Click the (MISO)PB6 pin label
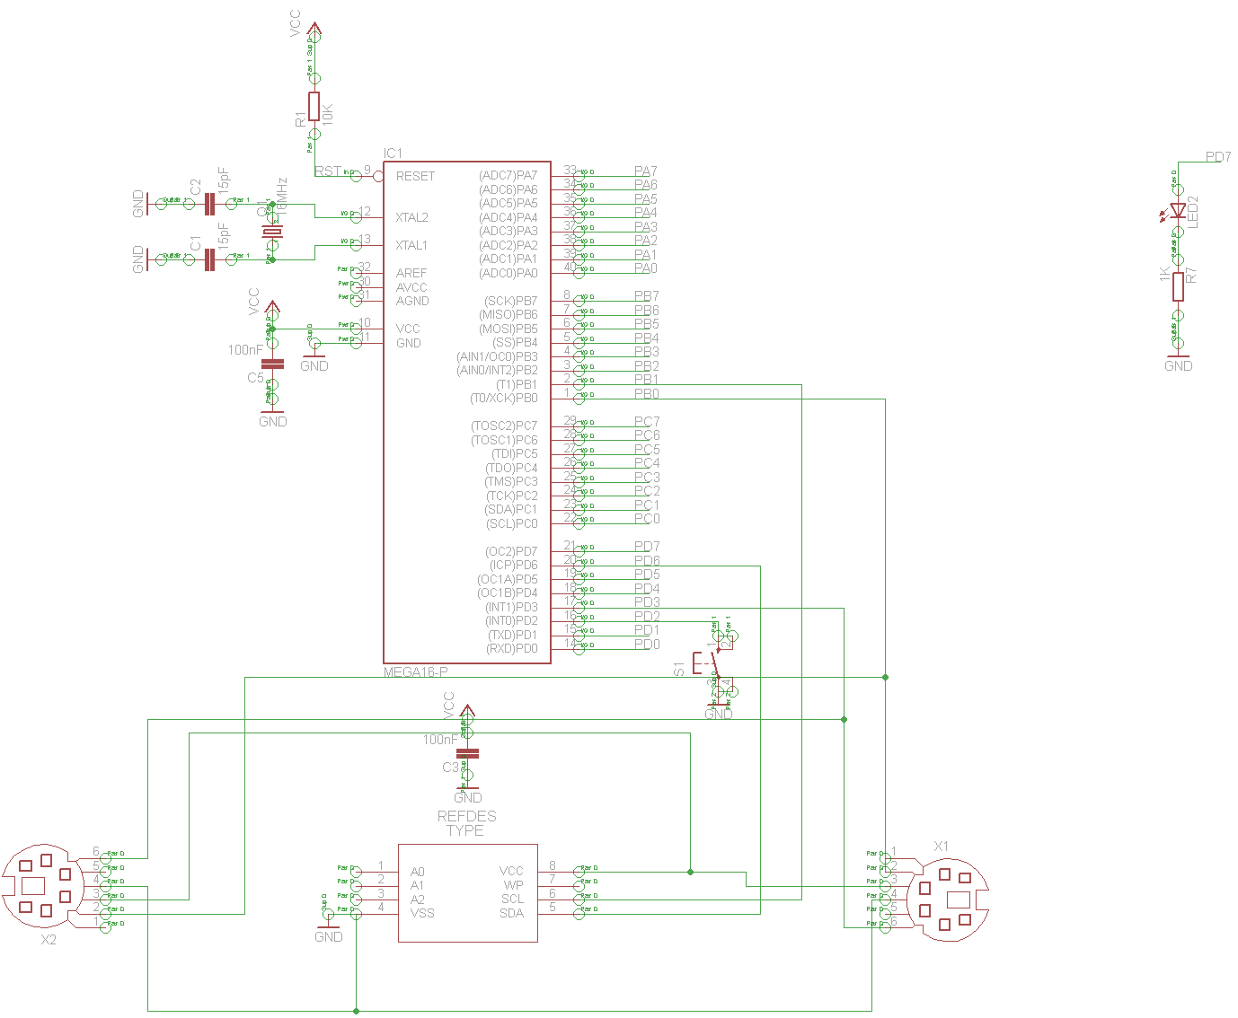The height and width of the screenshot is (1018, 1238). tap(508, 314)
